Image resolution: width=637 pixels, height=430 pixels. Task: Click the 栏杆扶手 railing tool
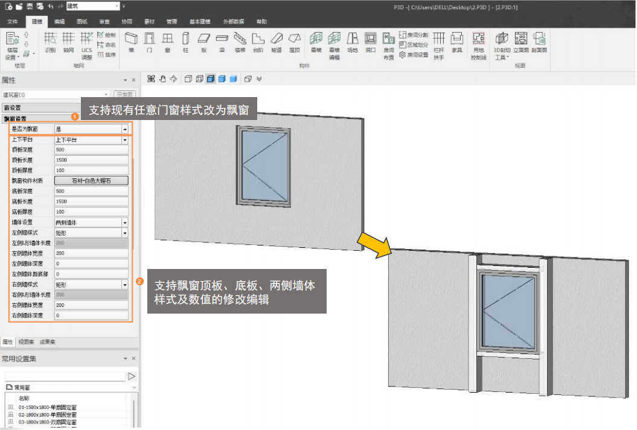pos(438,45)
